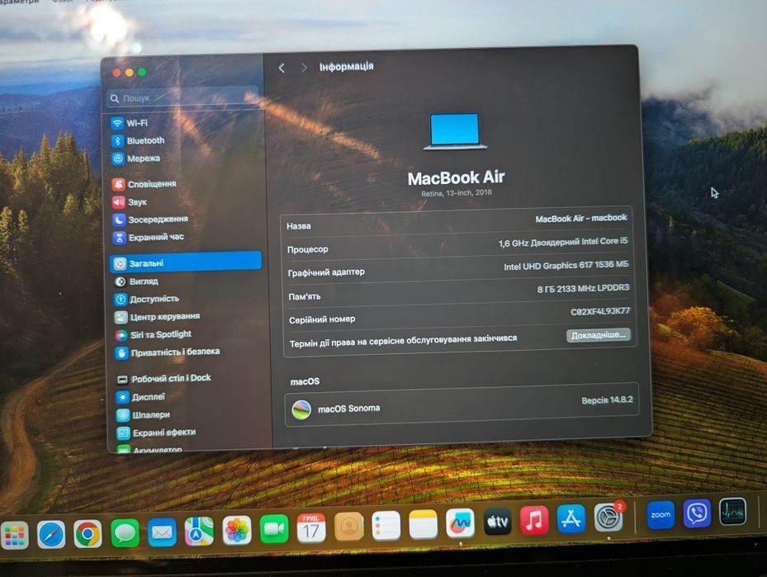This screenshot has height=577, width=767.
Task: Open Вигляд settings
Action: [x=136, y=281]
